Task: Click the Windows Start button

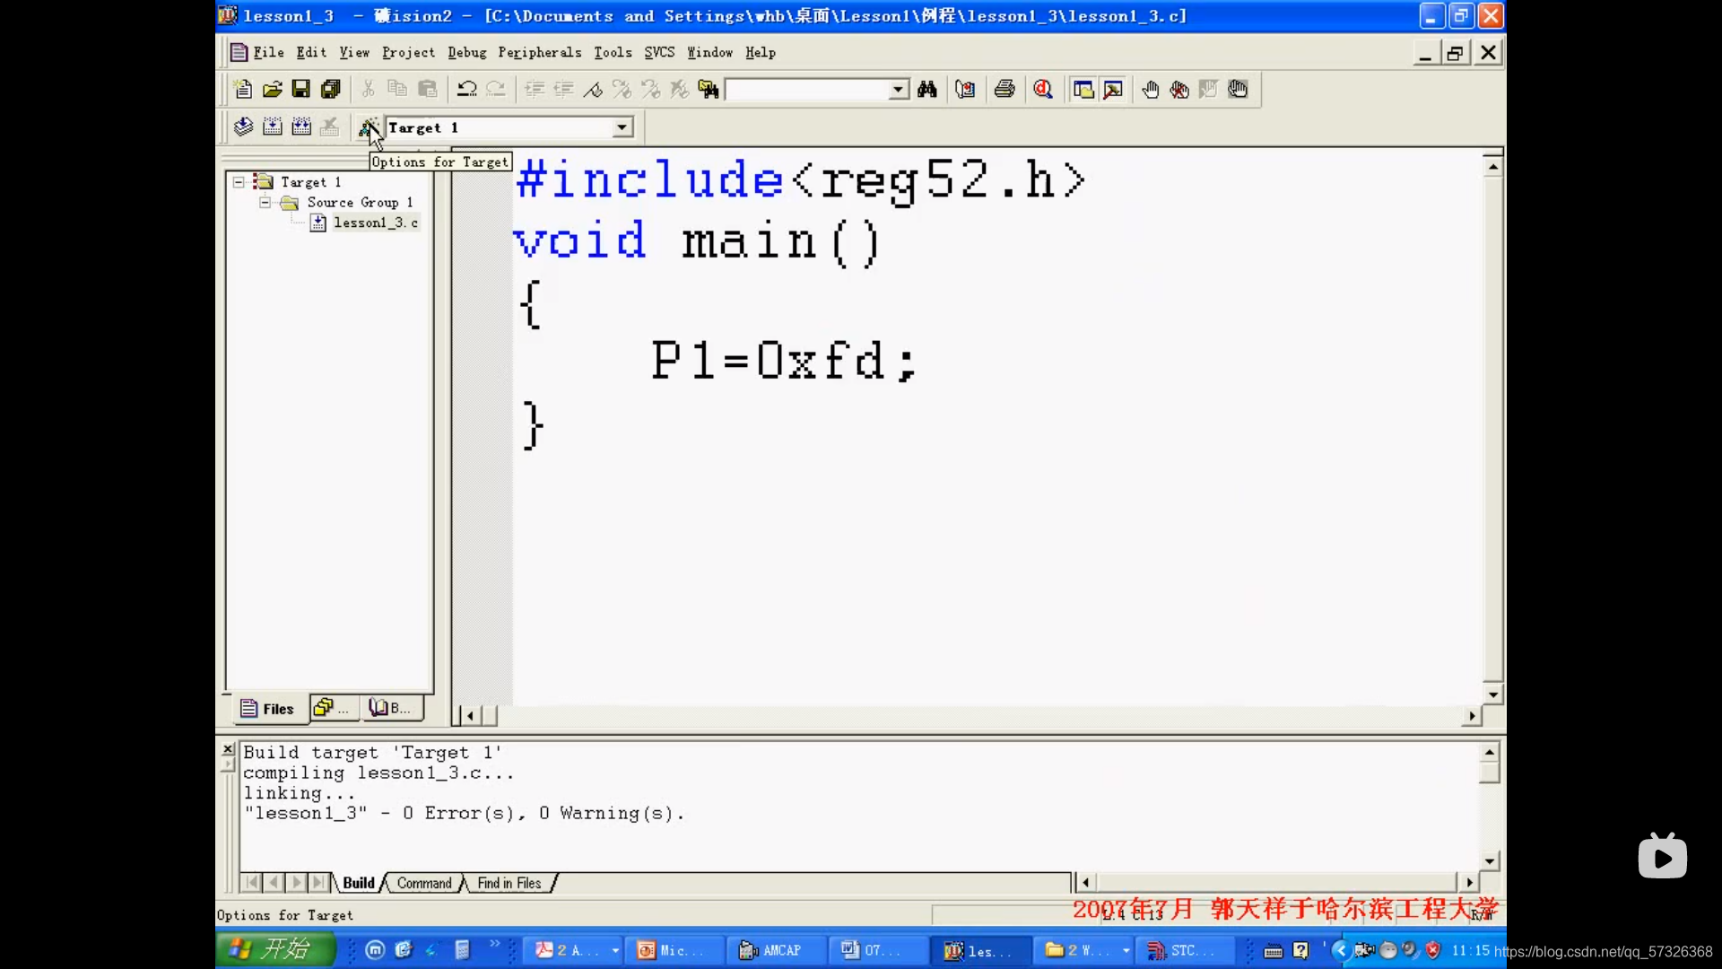Action: 274,949
